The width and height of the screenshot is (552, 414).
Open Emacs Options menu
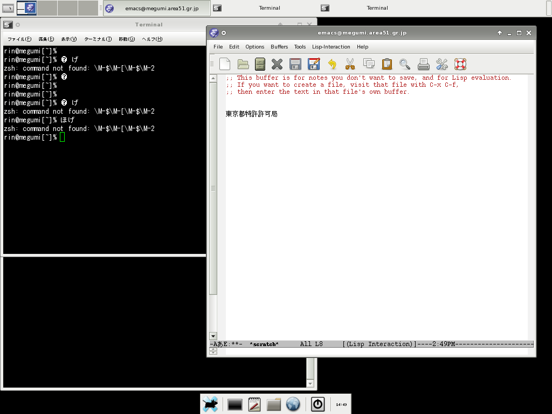pos(255,47)
